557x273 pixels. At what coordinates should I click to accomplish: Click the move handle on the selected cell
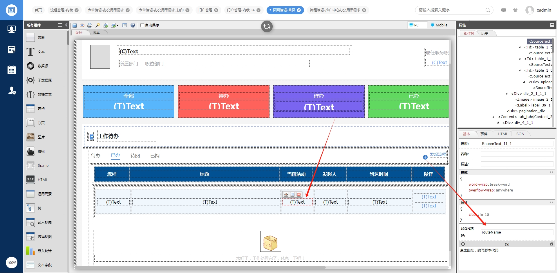pos(286,194)
